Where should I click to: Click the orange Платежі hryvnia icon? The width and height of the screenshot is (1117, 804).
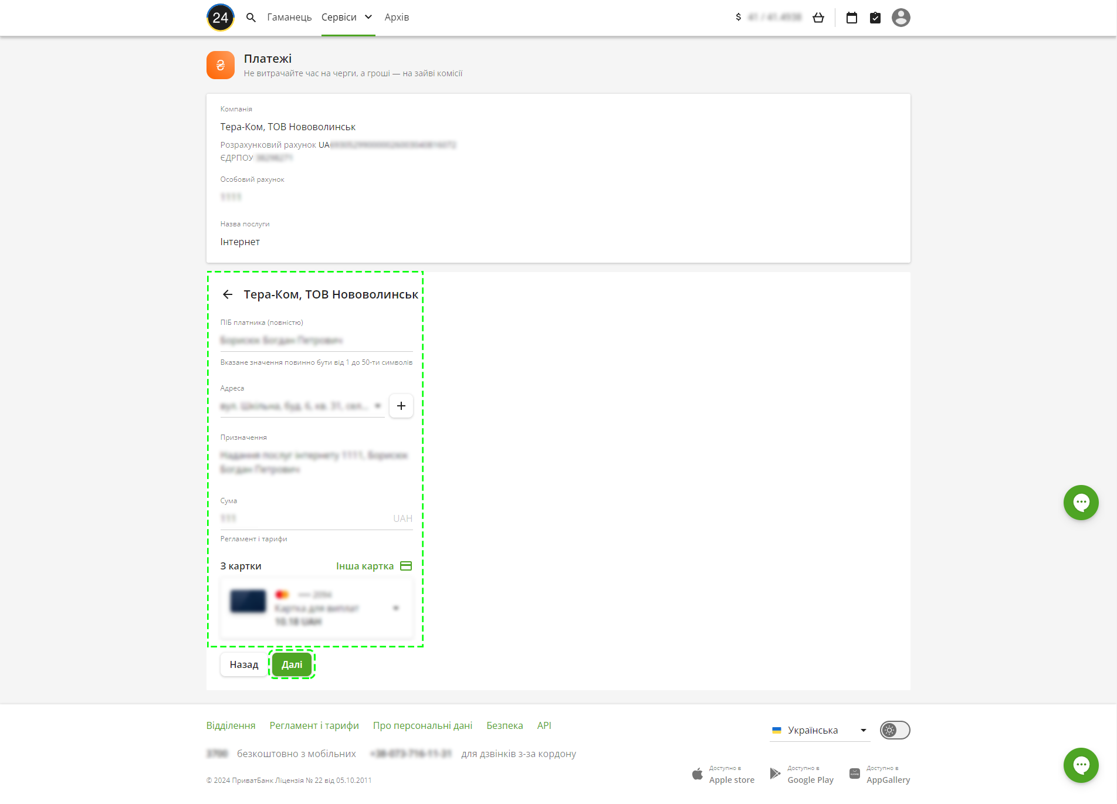click(x=221, y=65)
